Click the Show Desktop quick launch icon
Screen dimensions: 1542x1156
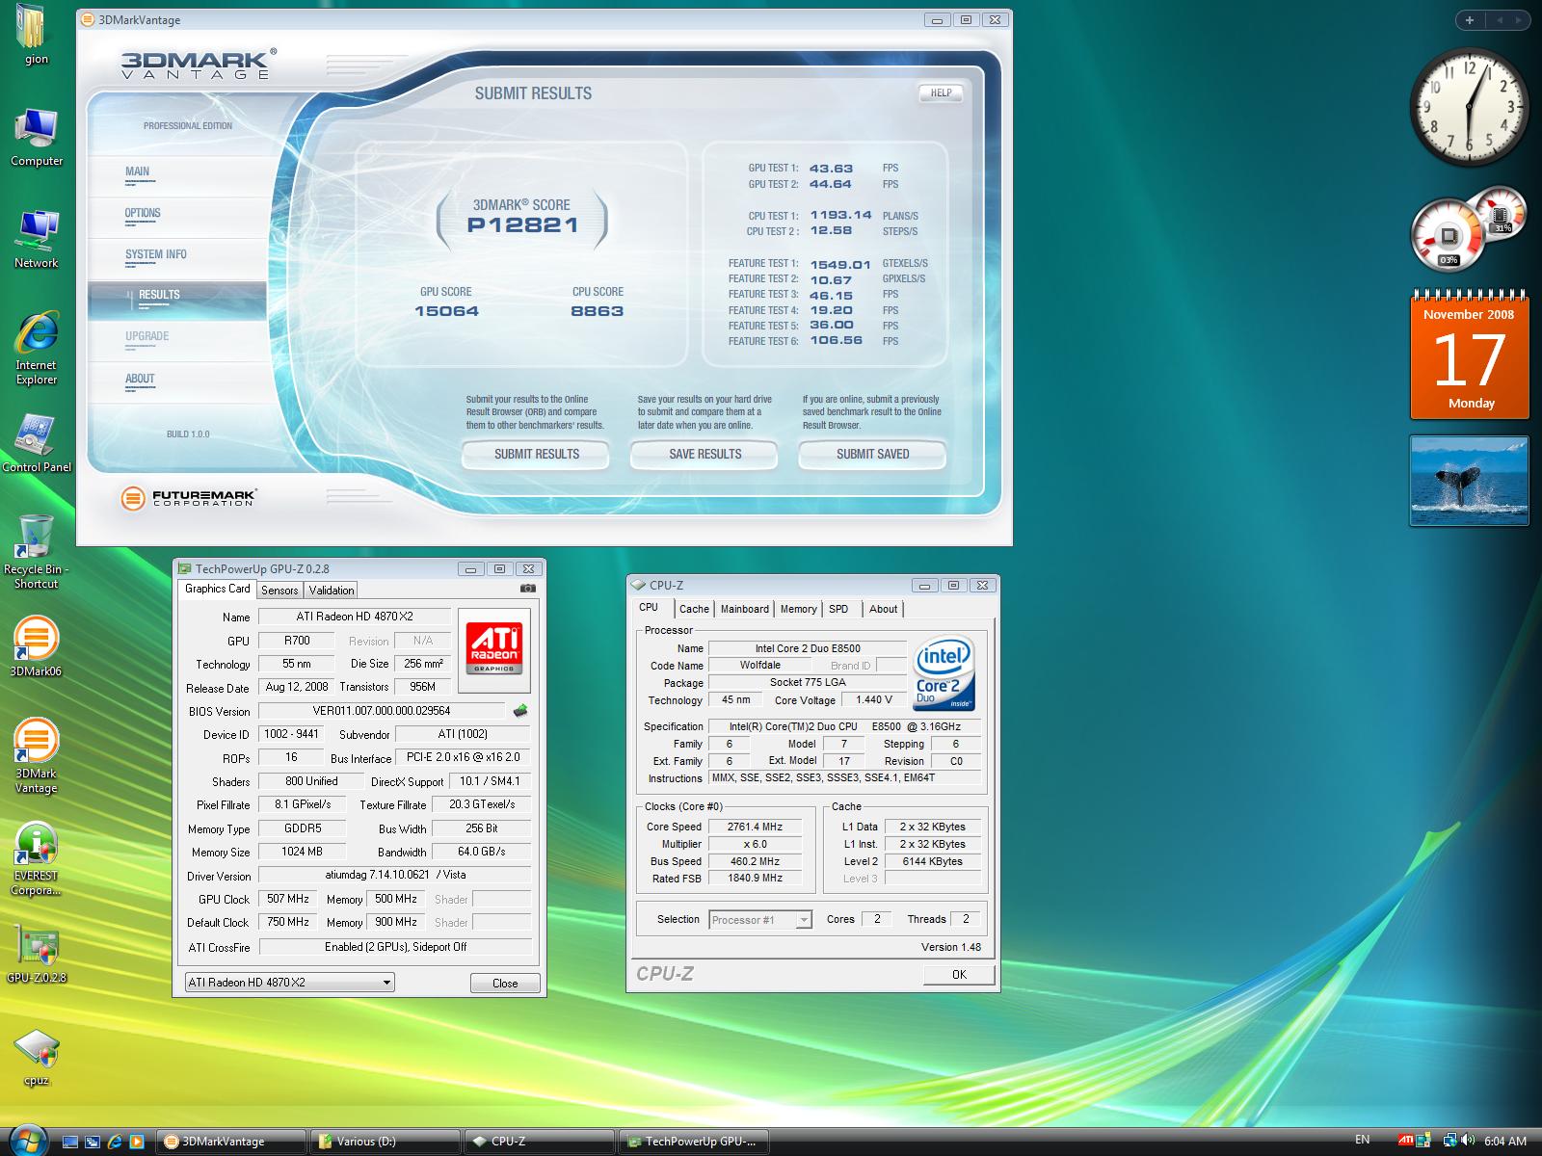point(69,1142)
